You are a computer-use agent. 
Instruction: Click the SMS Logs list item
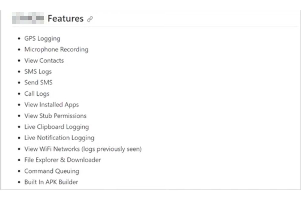(x=38, y=72)
